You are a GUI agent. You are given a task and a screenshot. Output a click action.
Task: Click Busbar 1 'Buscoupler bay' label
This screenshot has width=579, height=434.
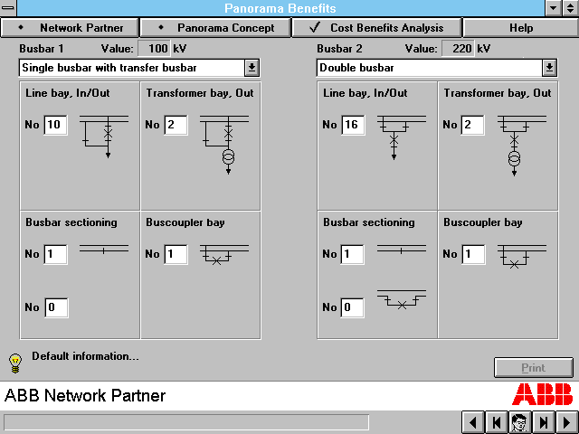185,222
